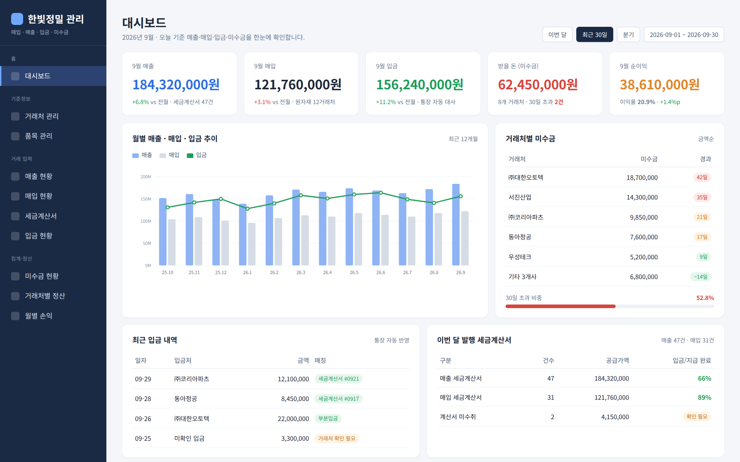
Task: Click the 확인 필요 badge for 계산서 미수취
Action: pyautogui.click(x=697, y=417)
